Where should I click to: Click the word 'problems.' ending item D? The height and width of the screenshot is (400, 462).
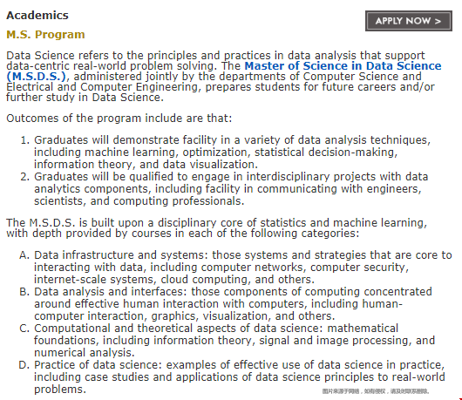(60, 390)
